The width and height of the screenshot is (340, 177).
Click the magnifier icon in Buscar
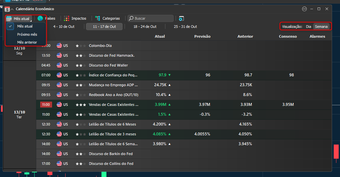(131, 18)
